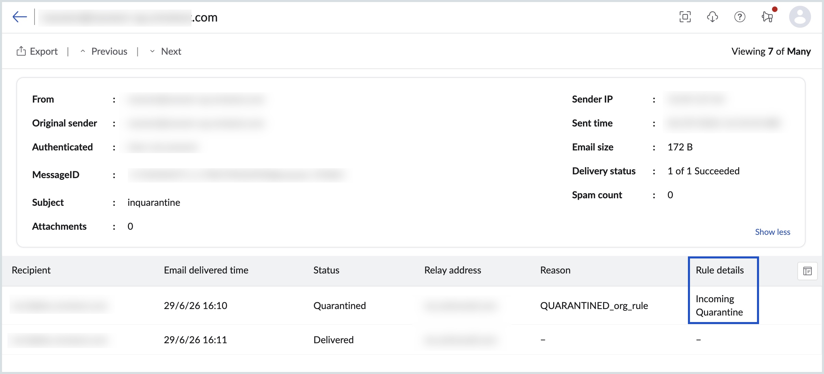Open help via the question mark icon
The height and width of the screenshot is (374, 824).
point(740,17)
